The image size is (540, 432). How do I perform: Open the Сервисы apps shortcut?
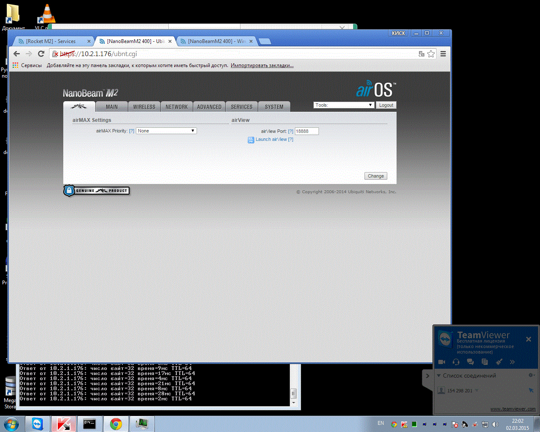click(x=27, y=65)
